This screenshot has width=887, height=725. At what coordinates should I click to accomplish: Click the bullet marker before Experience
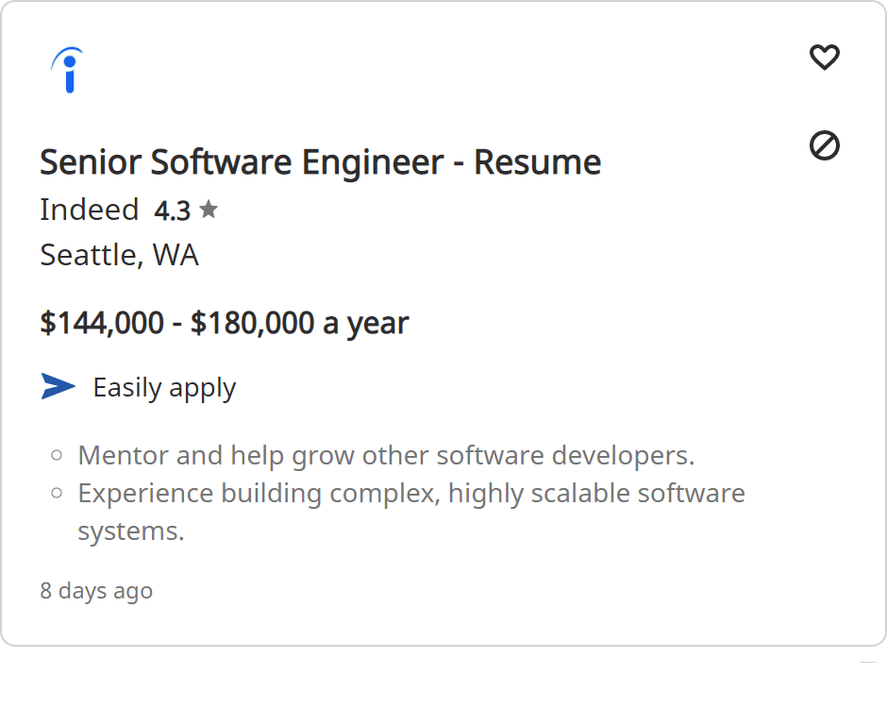58,493
